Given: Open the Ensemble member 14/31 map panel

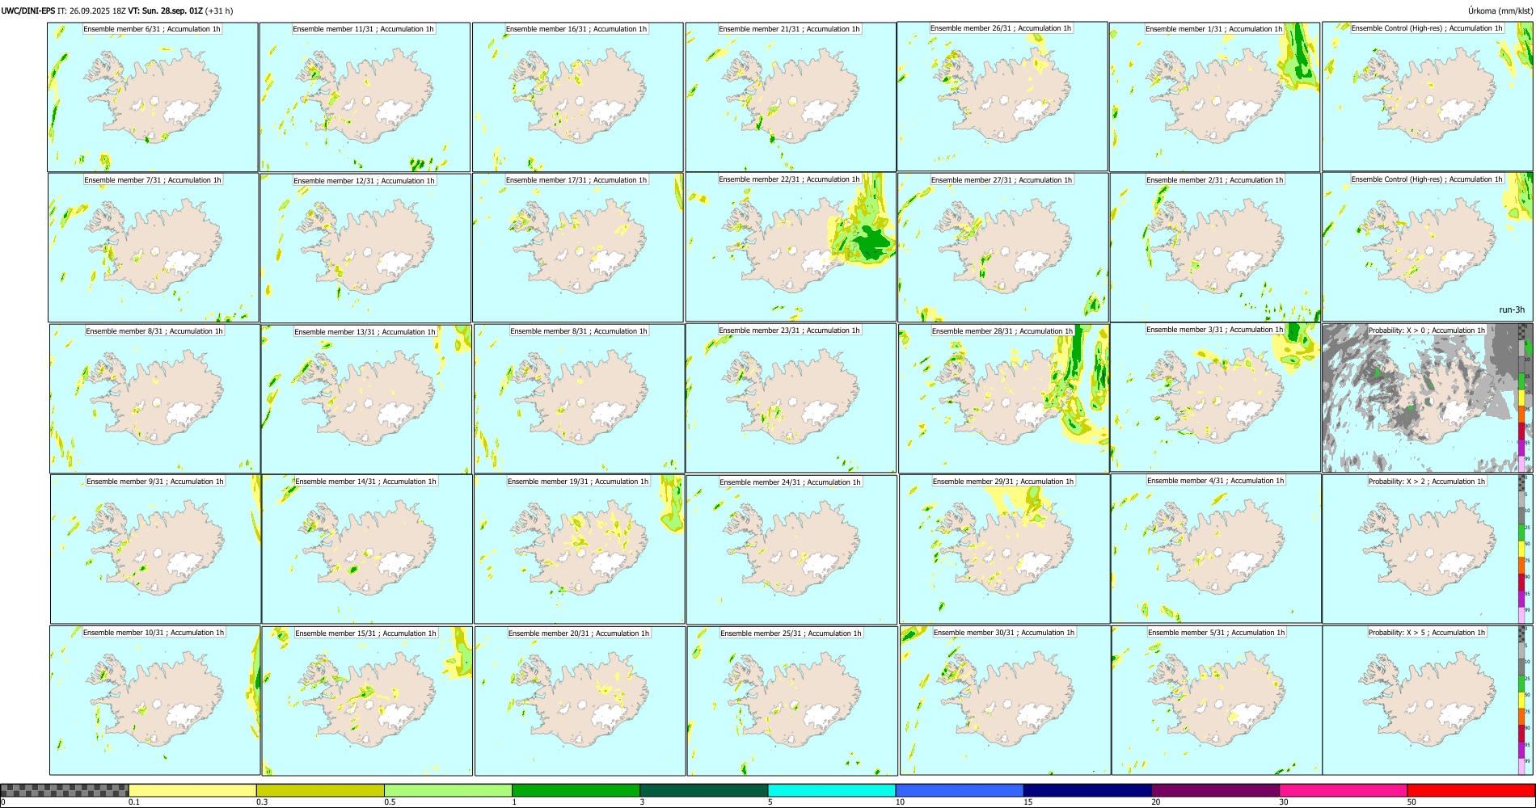Looking at the screenshot, I should [x=367, y=549].
